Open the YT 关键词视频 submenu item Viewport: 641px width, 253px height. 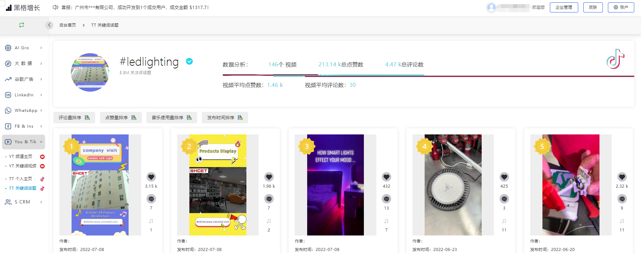coord(23,166)
